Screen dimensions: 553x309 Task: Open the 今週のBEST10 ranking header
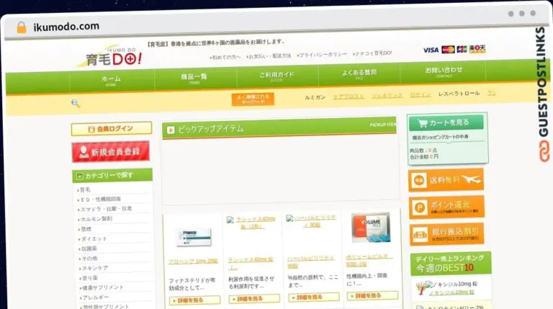451,264
